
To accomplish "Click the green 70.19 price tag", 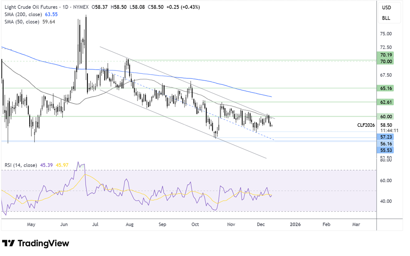I will coord(386,55).
